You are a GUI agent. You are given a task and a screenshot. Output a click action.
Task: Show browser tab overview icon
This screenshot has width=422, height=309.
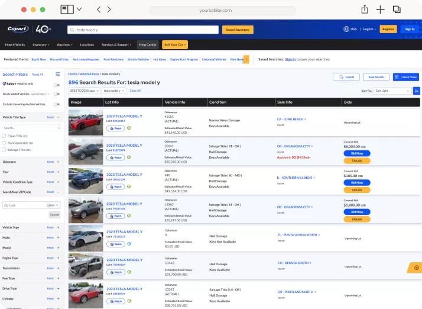pyautogui.click(x=397, y=9)
